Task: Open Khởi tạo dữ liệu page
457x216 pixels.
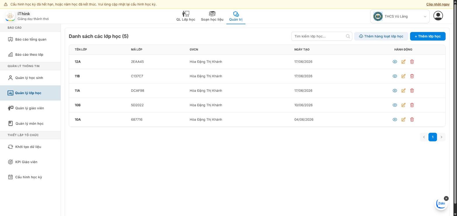Action: point(30,147)
